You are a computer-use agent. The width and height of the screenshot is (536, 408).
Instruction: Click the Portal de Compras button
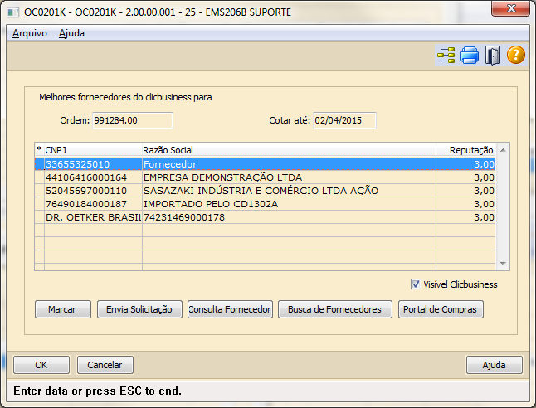point(441,309)
